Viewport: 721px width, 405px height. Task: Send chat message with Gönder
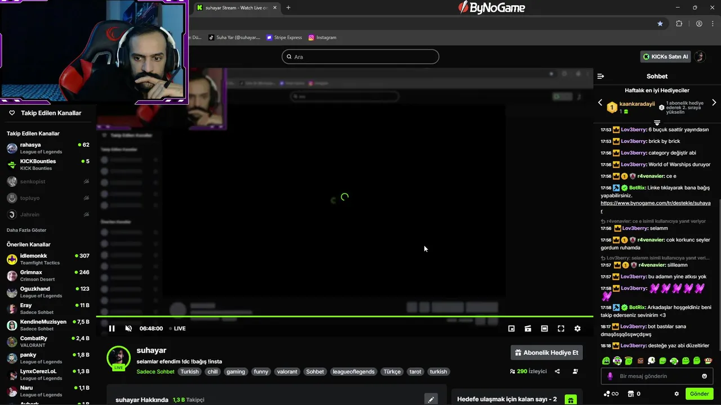click(x=699, y=394)
